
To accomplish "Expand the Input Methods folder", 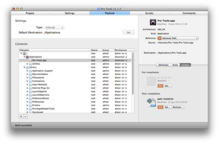I will pyautogui.click(x=27, y=85).
